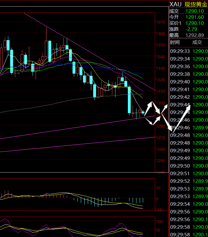Click the 1320 price axis label

tap(161, 80)
